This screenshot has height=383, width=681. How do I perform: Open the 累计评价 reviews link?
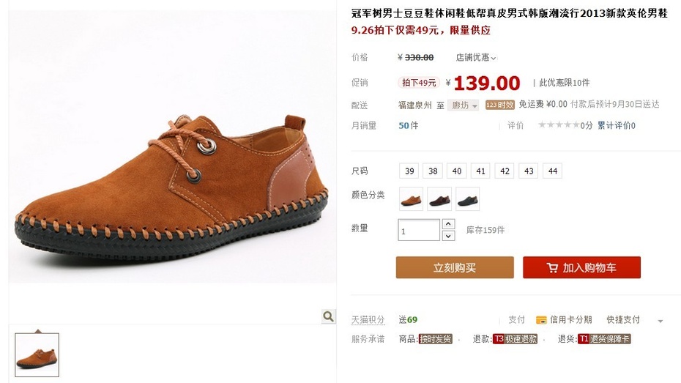pyautogui.click(x=617, y=125)
